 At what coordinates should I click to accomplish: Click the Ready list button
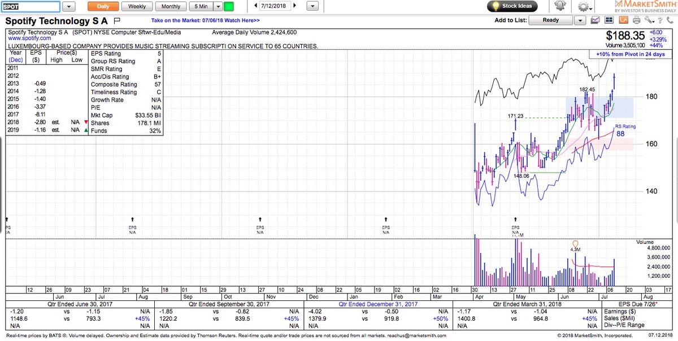pyautogui.click(x=551, y=20)
